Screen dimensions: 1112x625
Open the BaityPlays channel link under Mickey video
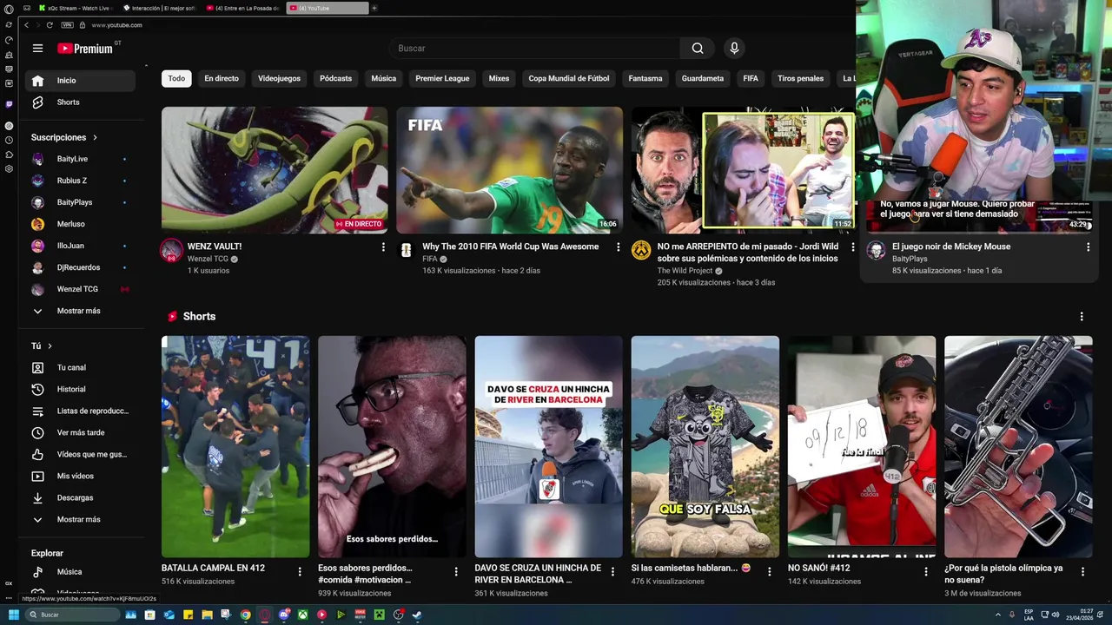coord(910,259)
